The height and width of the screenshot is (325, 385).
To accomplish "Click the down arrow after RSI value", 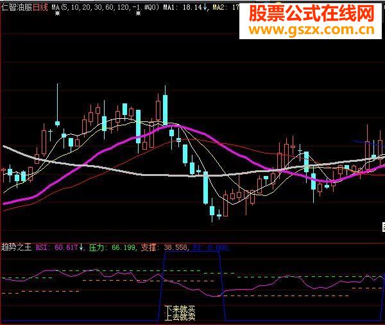I will tap(81, 247).
